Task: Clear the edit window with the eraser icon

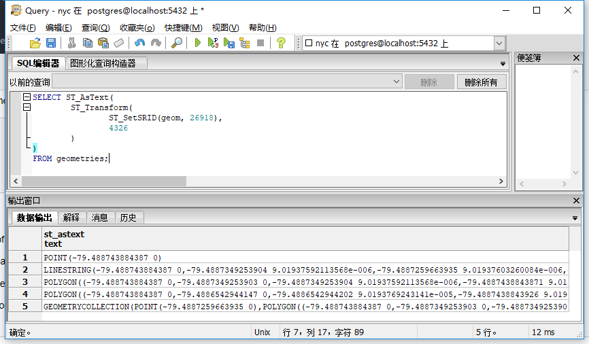Action: click(x=119, y=44)
